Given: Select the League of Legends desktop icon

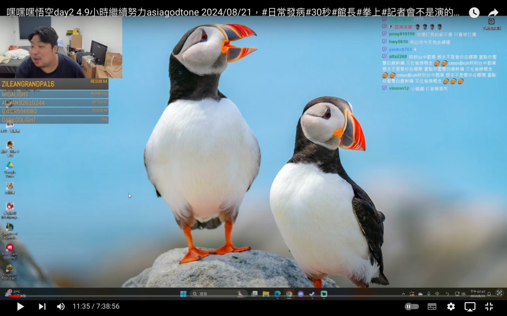Looking at the screenshot, I should coord(10,231).
